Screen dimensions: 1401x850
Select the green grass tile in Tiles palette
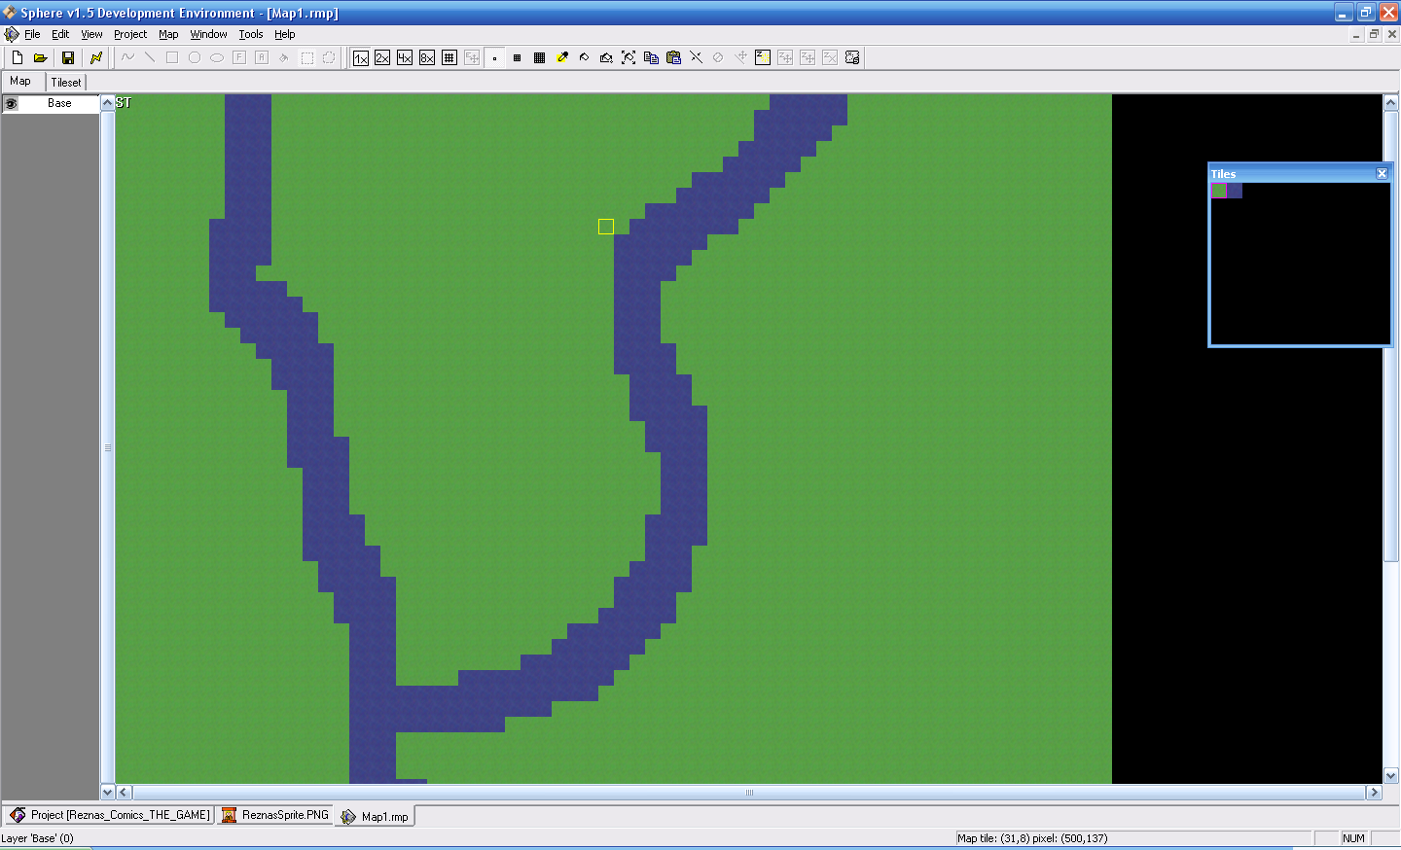point(1217,190)
